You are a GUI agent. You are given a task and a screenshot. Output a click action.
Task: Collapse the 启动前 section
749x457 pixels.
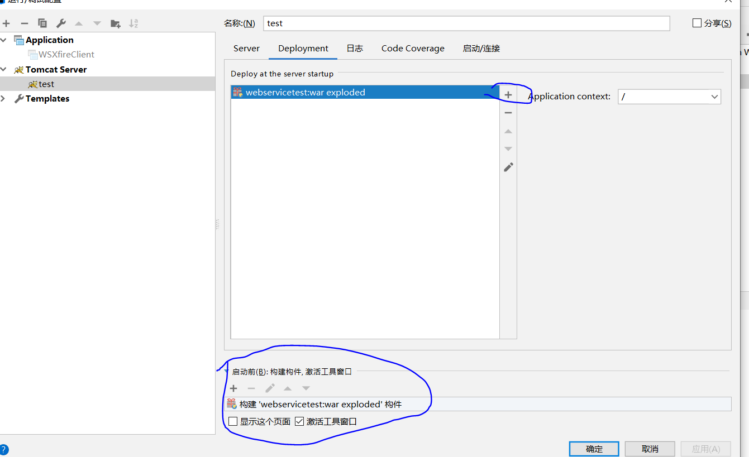point(226,371)
